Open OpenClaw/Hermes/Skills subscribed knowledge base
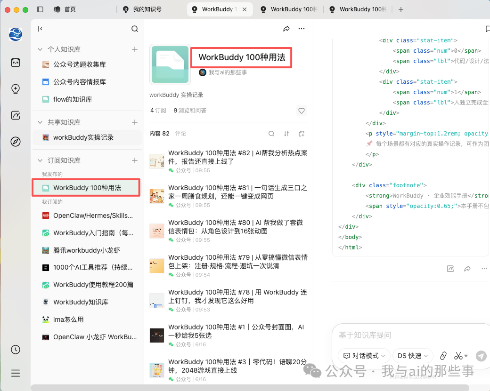Viewport: 490px width, 391px height. 87,215
